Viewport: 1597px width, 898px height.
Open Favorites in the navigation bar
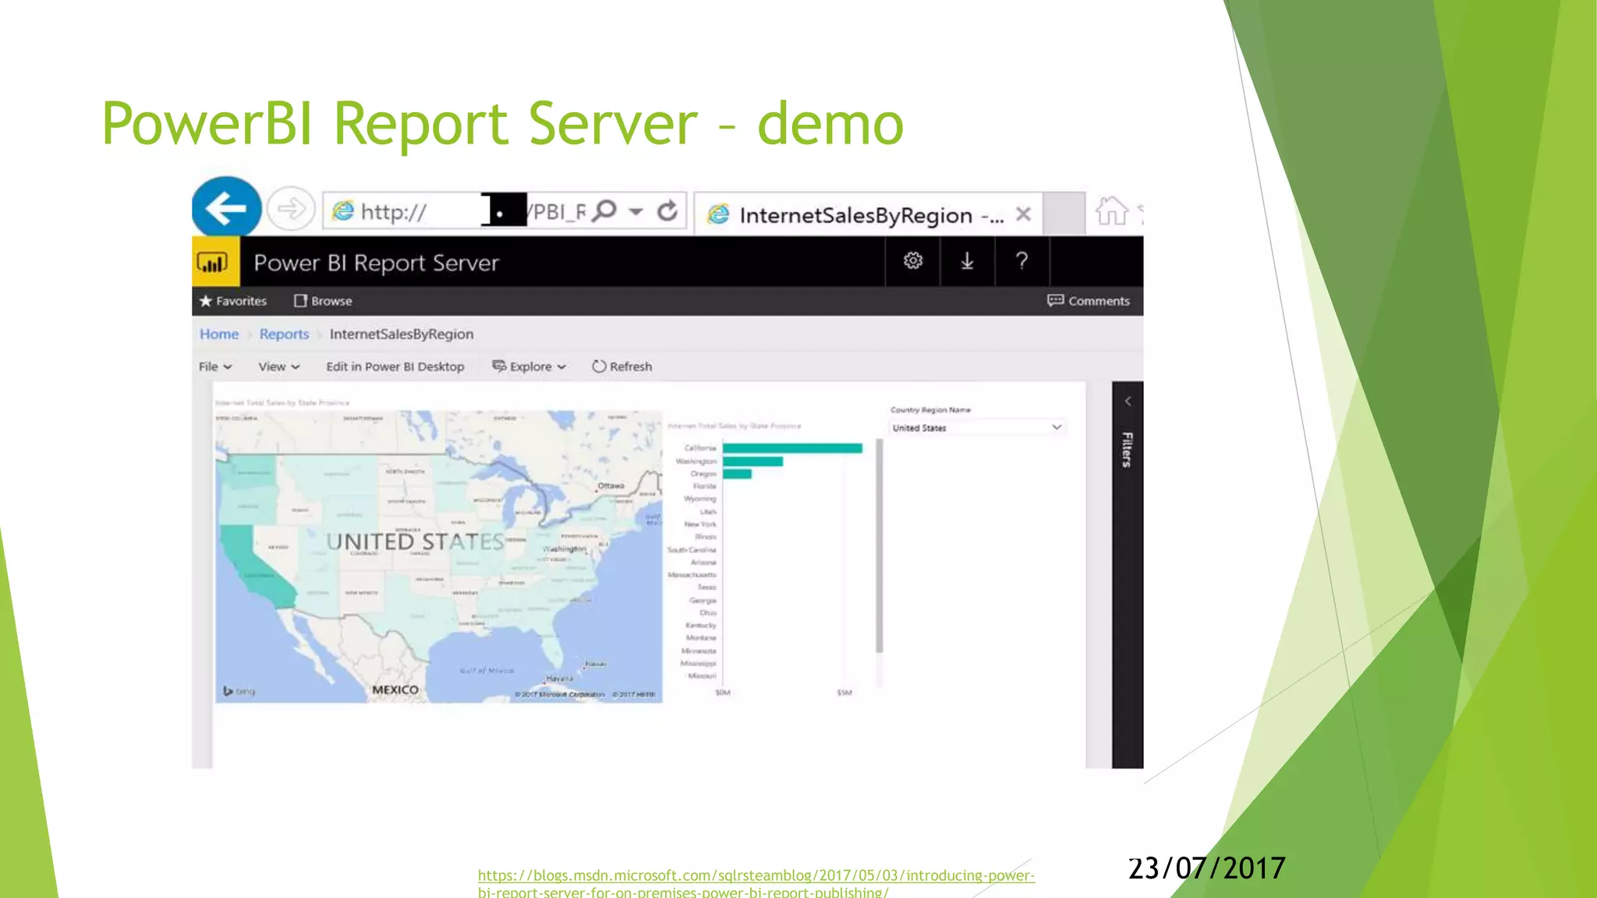coord(233,301)
